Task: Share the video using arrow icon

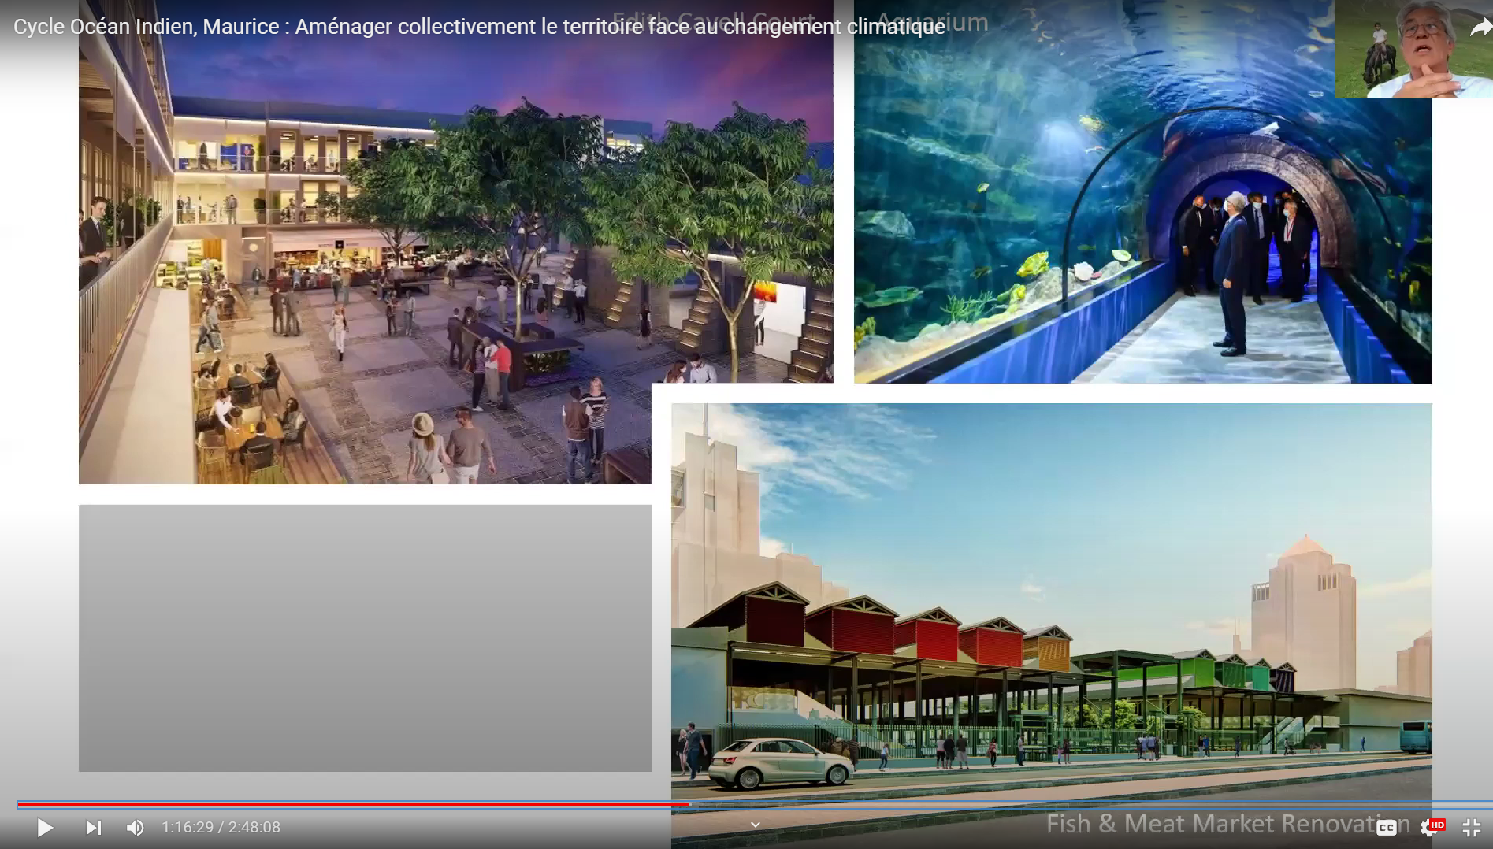Action: pyautogui.click(x=1480, y=28)
